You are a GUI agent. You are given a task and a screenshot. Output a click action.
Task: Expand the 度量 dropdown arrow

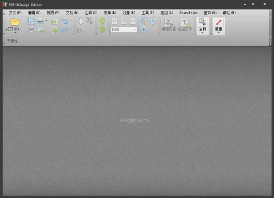tap(219, 33)
